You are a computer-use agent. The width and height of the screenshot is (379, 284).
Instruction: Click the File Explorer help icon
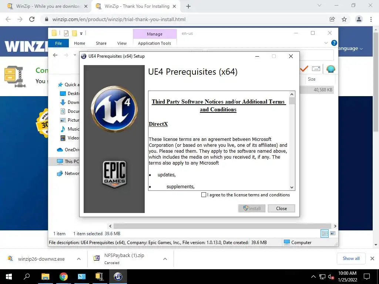pyautogui.click(x=334, y=43)
